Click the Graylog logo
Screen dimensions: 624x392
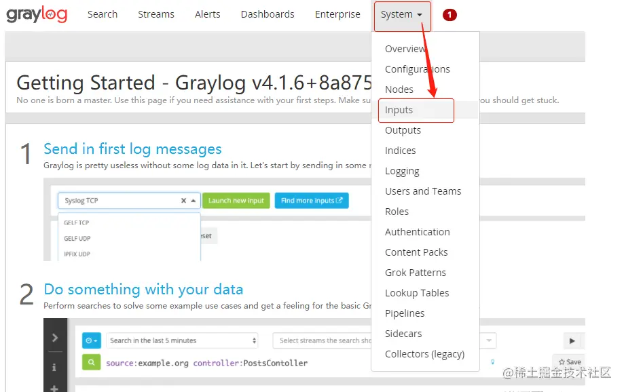tap(37, 15)
